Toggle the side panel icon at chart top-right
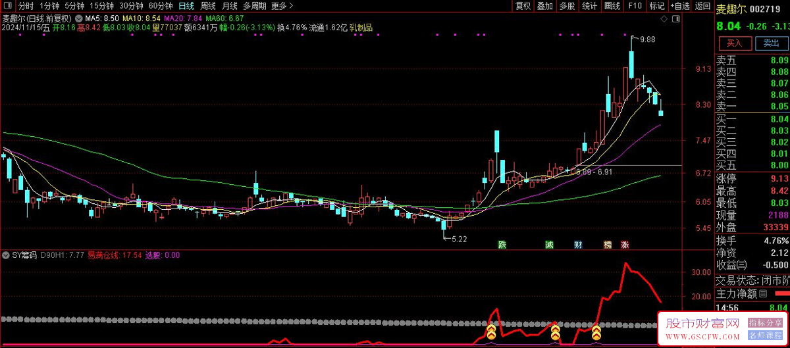Screen dimensions: 790x348 click(x=677, y=18)
